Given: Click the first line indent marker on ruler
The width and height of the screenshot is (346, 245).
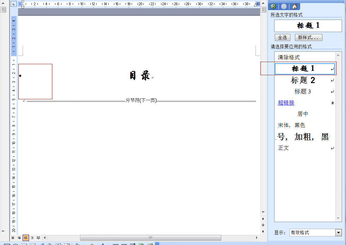Looking at the screenshot, I should (23, 2).
